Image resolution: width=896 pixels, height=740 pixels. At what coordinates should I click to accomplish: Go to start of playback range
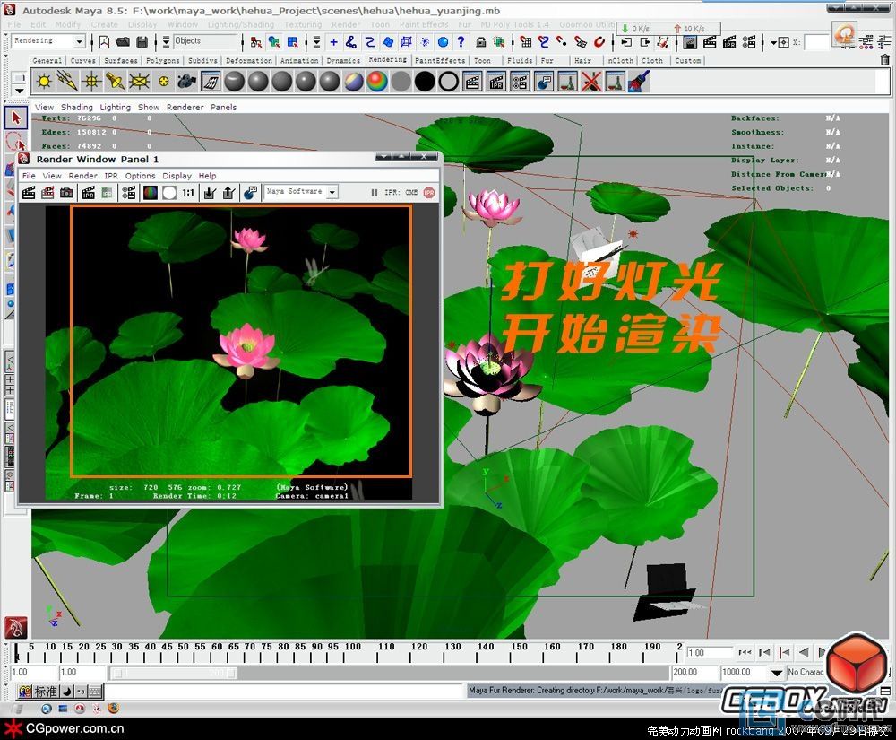coord(745,652)
